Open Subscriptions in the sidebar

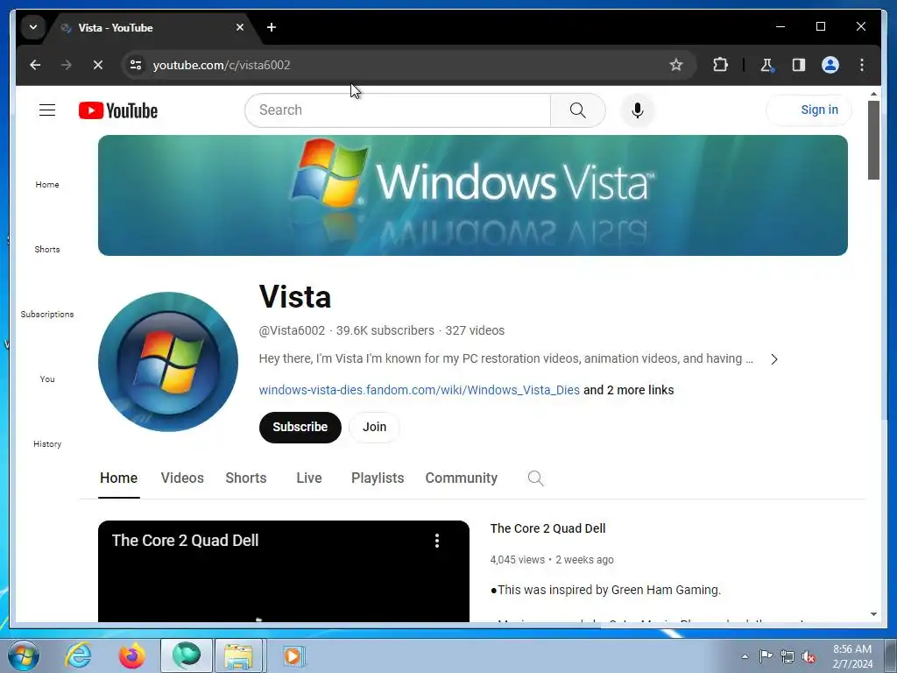[x=47, y=314]
